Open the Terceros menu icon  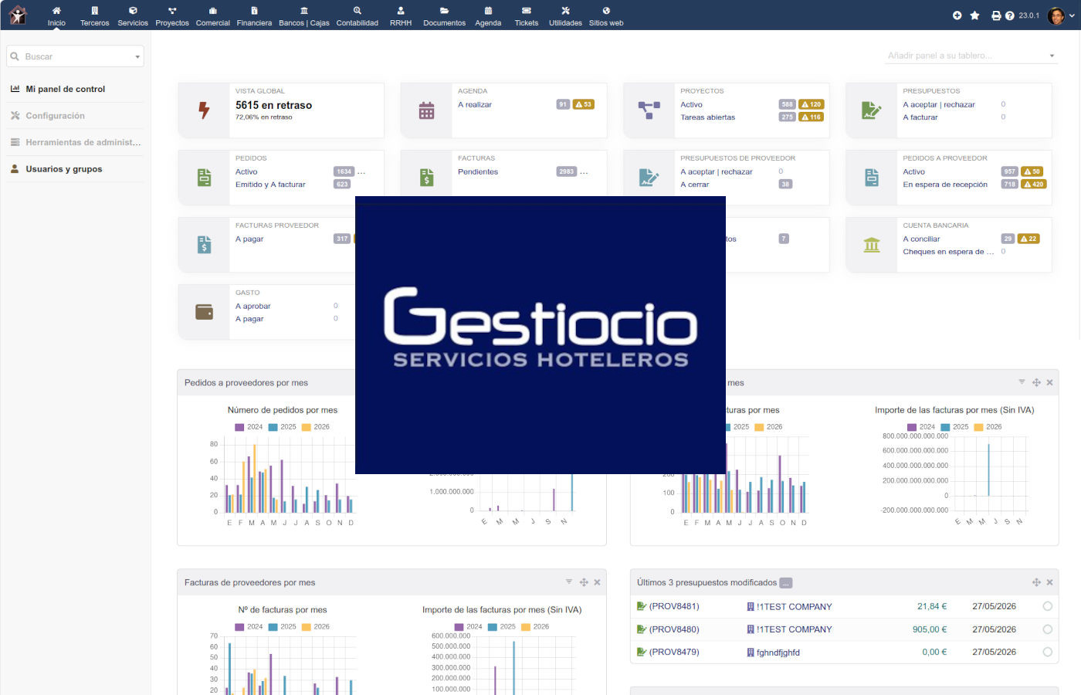click(x=94, y=11)
